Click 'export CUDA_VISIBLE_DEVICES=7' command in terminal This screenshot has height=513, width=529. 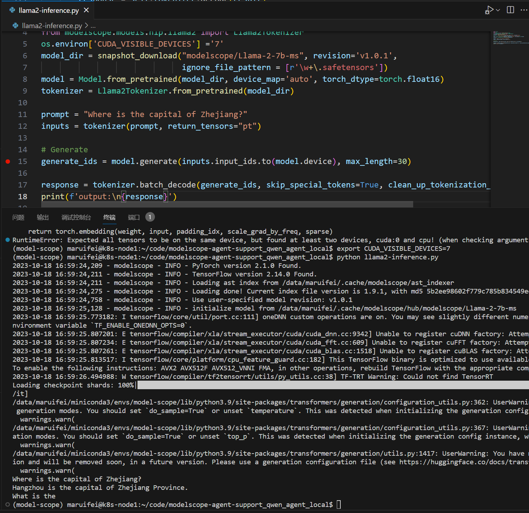point(393,248)
